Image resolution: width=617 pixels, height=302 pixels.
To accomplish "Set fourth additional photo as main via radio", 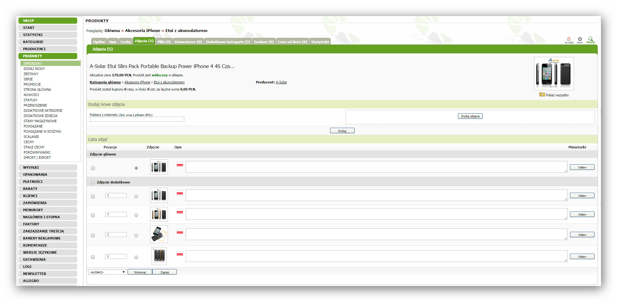I will [136, 257].
